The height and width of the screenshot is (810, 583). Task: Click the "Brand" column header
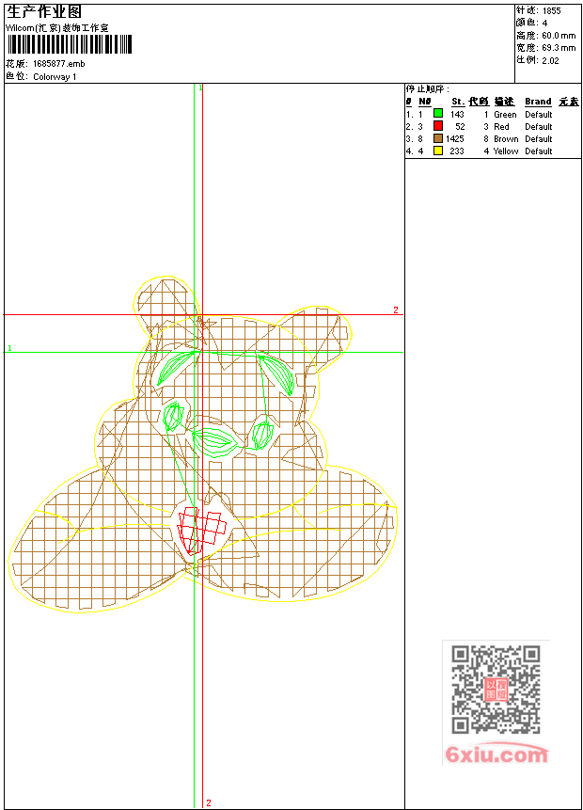(538, 102)
